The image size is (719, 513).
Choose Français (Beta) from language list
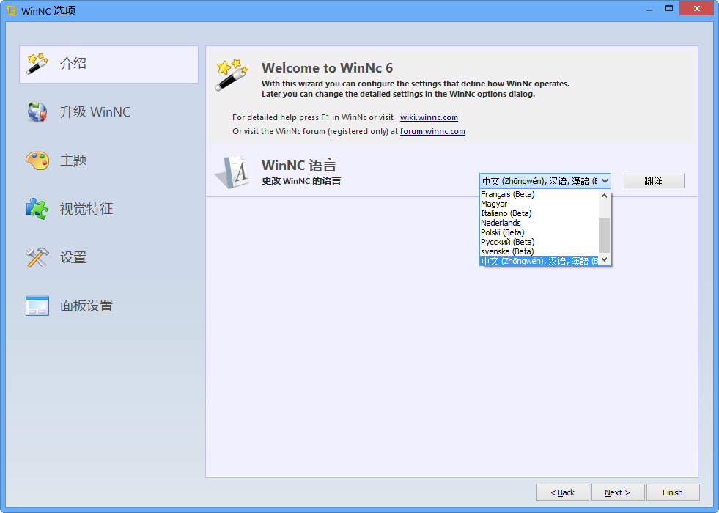pos(539,194)
